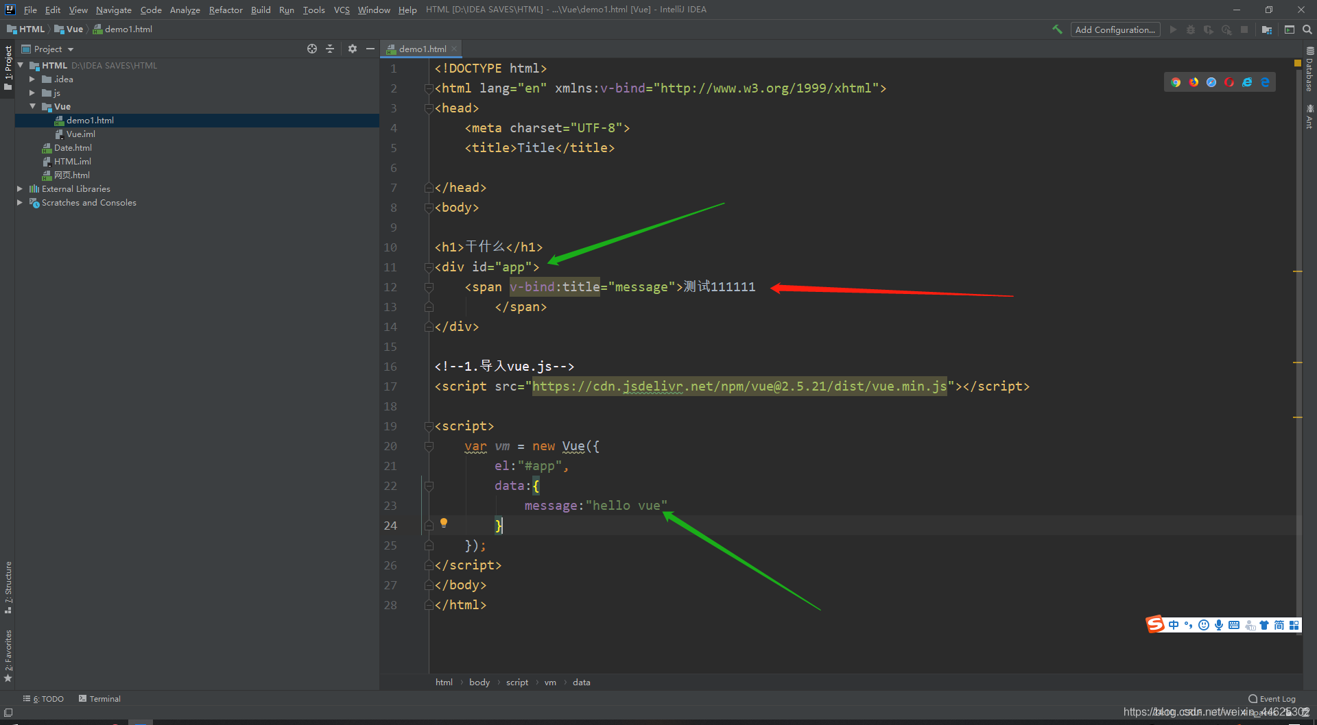Toggle Sogou simplified/traditional 简
Screen dimensions: 1317x725
point(1279,625)
